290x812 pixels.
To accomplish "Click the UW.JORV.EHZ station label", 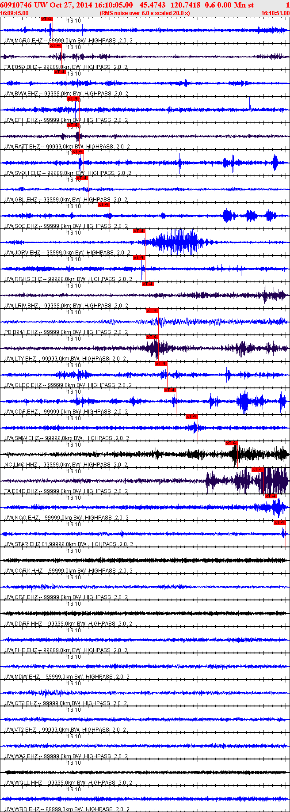I will point(68,253).
